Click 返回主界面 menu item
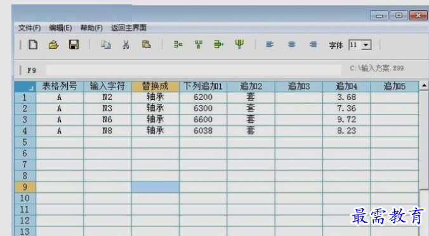This screenshot has width=429, height=236. [129, 28]
